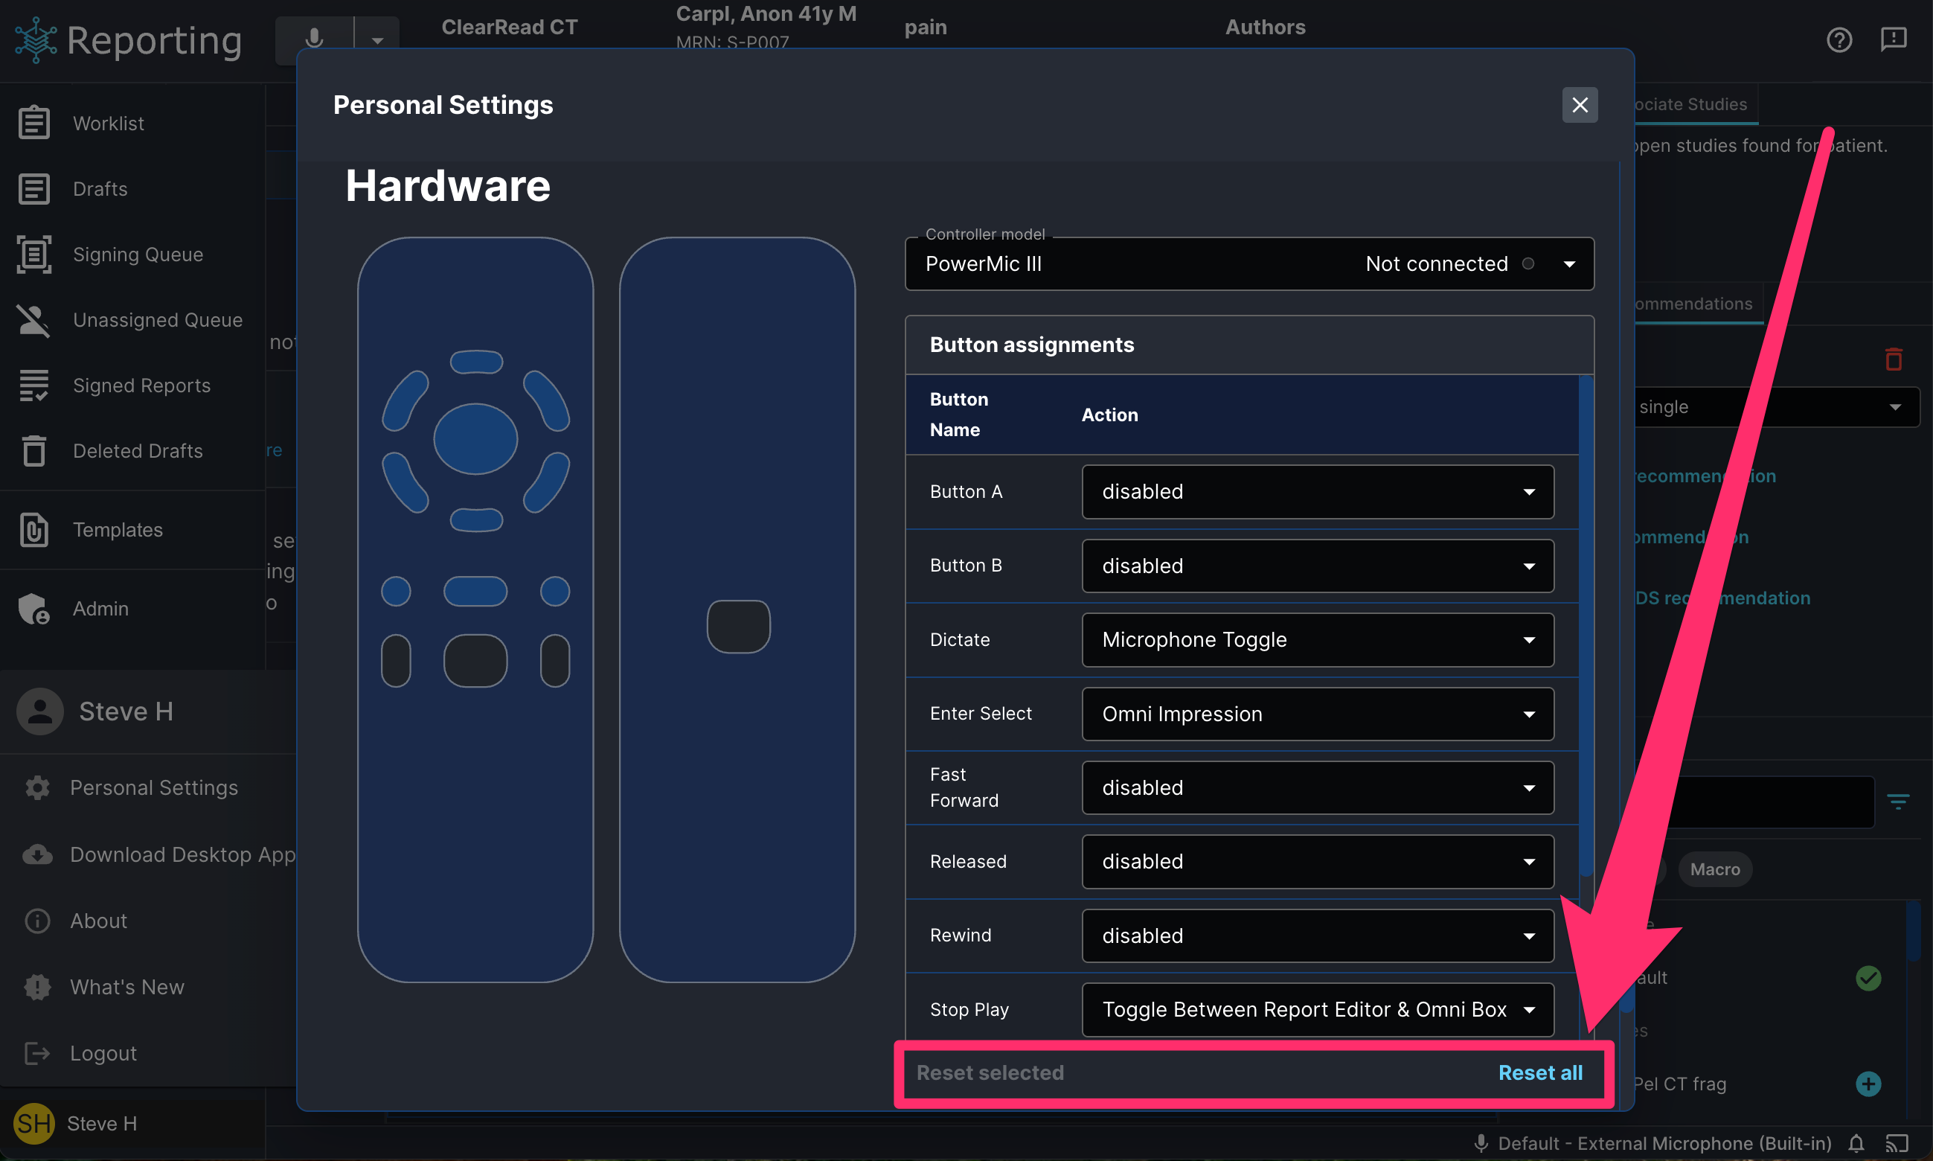Click the Authors label in header

1264,27
